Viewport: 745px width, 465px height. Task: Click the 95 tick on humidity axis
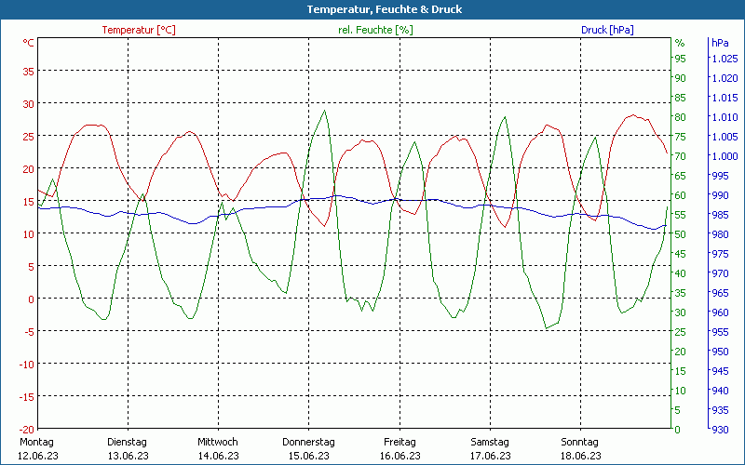coord(681,59)
